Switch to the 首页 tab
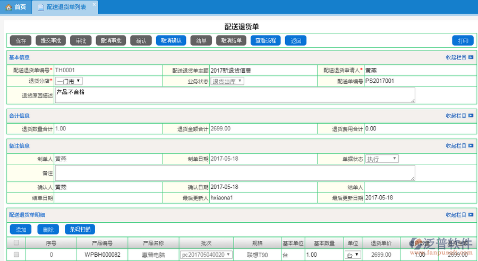478x261 pixels. pos(15,7)
